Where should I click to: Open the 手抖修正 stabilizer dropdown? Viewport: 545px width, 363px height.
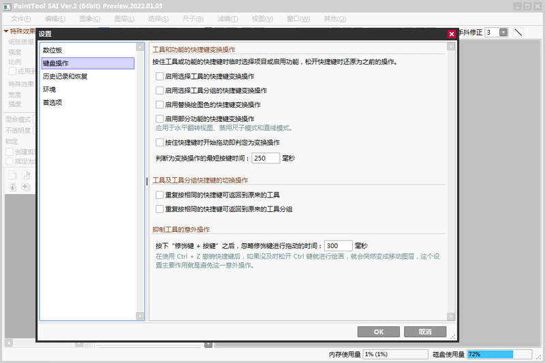click(503, 32)
